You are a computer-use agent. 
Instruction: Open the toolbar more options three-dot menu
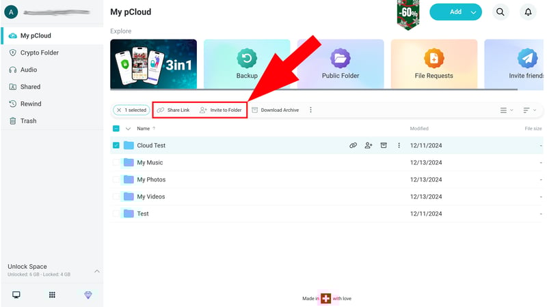tap(310, 110)
